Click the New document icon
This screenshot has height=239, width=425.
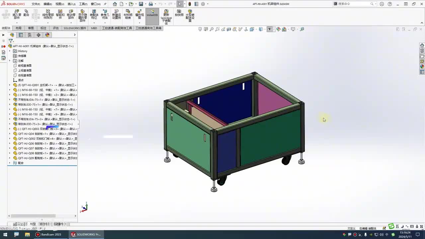click(122, 4)
